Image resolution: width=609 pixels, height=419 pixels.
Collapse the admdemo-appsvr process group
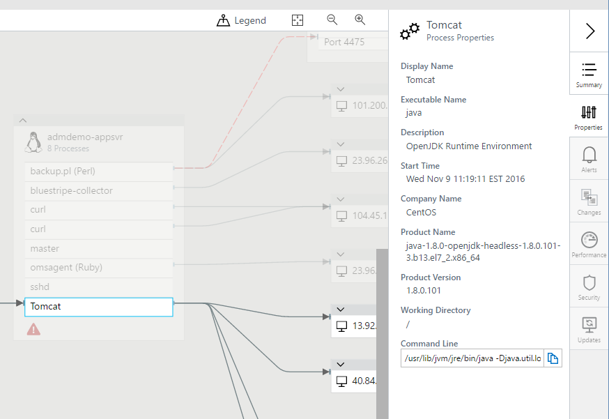coord(23,120)
